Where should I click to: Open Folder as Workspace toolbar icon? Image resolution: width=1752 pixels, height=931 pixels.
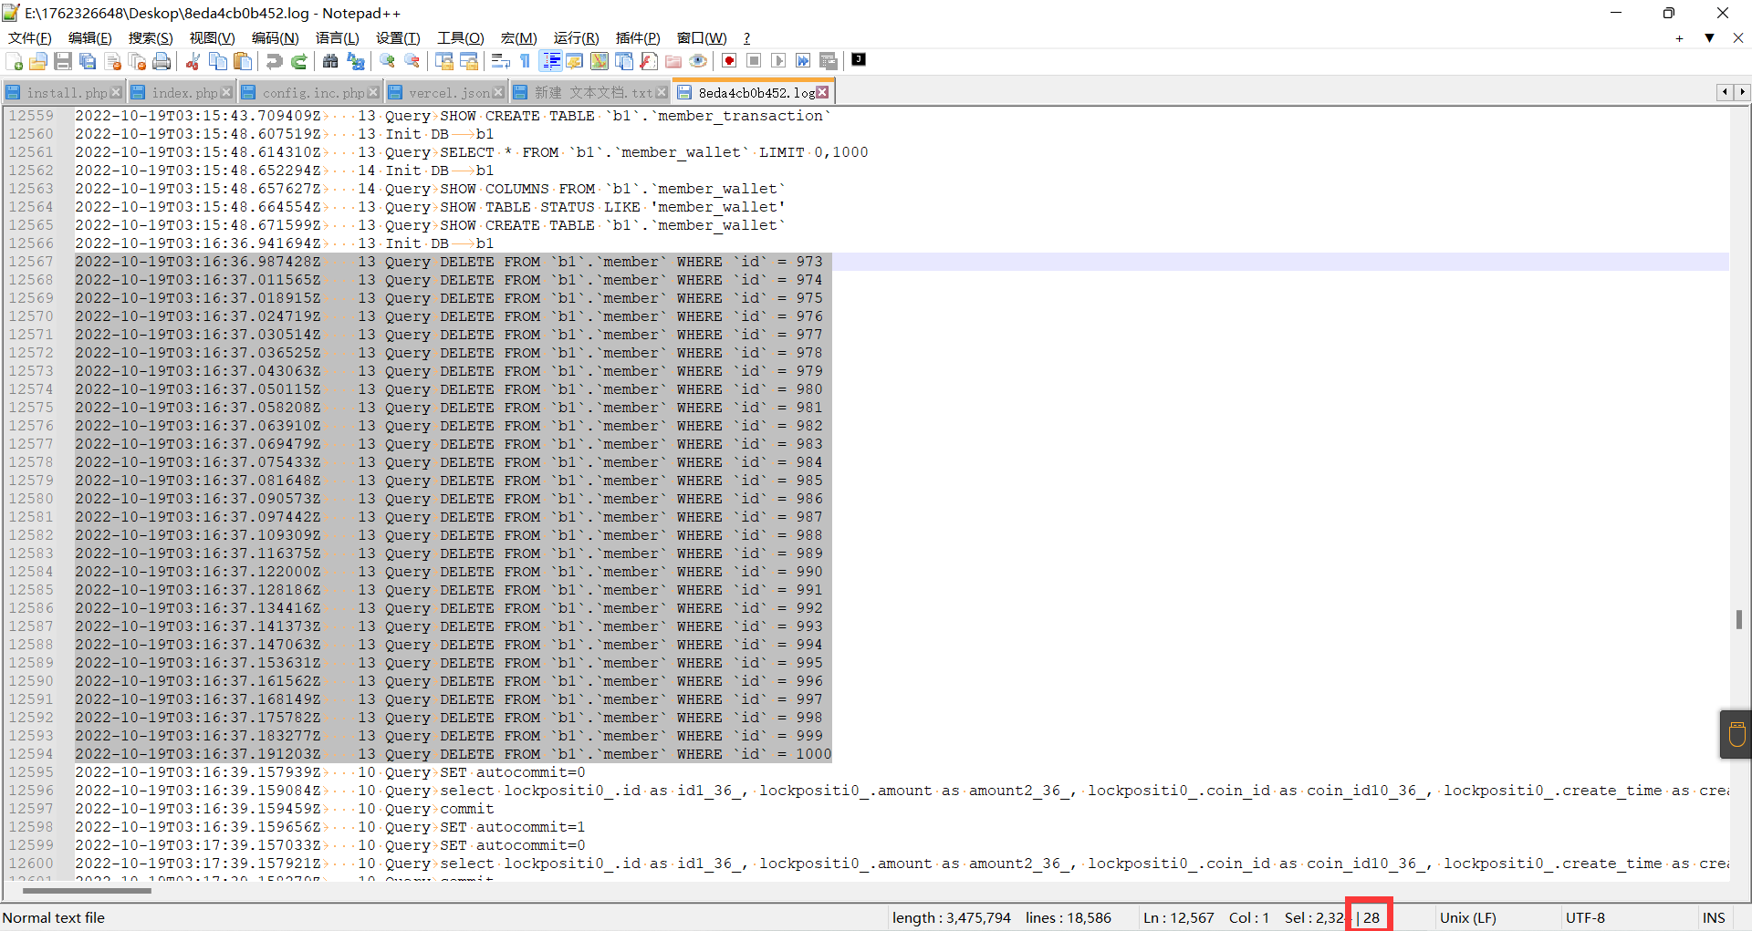point(673,61)
